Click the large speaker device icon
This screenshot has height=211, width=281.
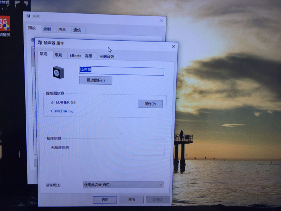(x=59, y=72)
